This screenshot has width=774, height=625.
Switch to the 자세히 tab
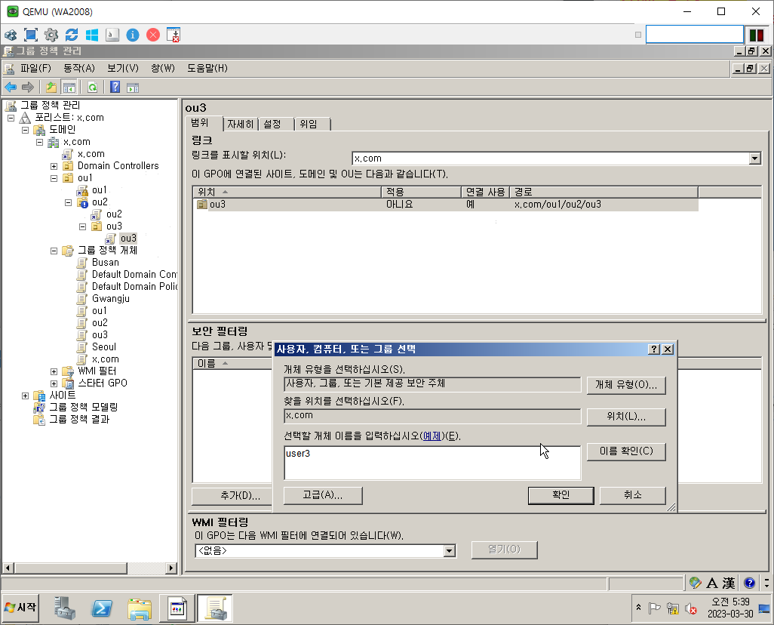(x=241, y=124)
